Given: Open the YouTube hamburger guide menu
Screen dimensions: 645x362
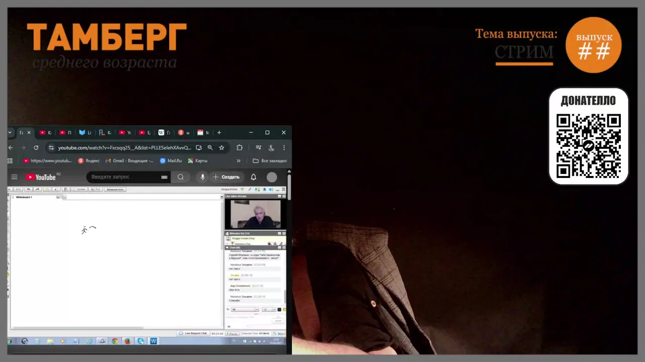Looking at the screenshot, I should pos(14,177).
